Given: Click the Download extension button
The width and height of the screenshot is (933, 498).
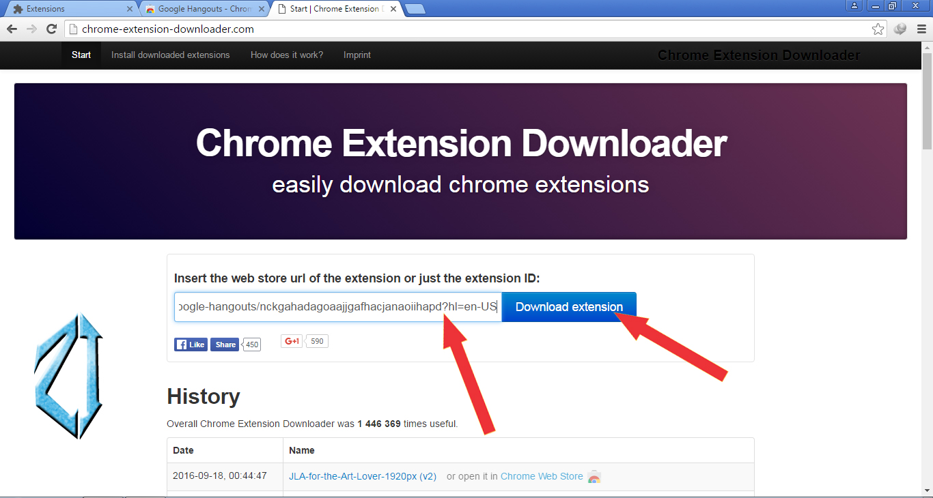Looking at the screenshot, I should (568, 306).
